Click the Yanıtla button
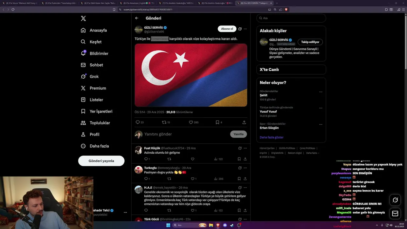Viewport: 407px width, 229px height. (238, 134)
